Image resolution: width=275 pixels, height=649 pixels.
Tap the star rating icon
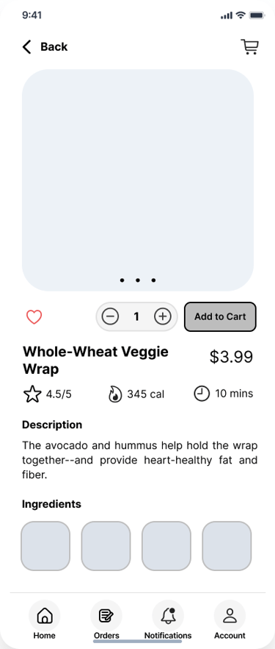click(x=32, y=394)
